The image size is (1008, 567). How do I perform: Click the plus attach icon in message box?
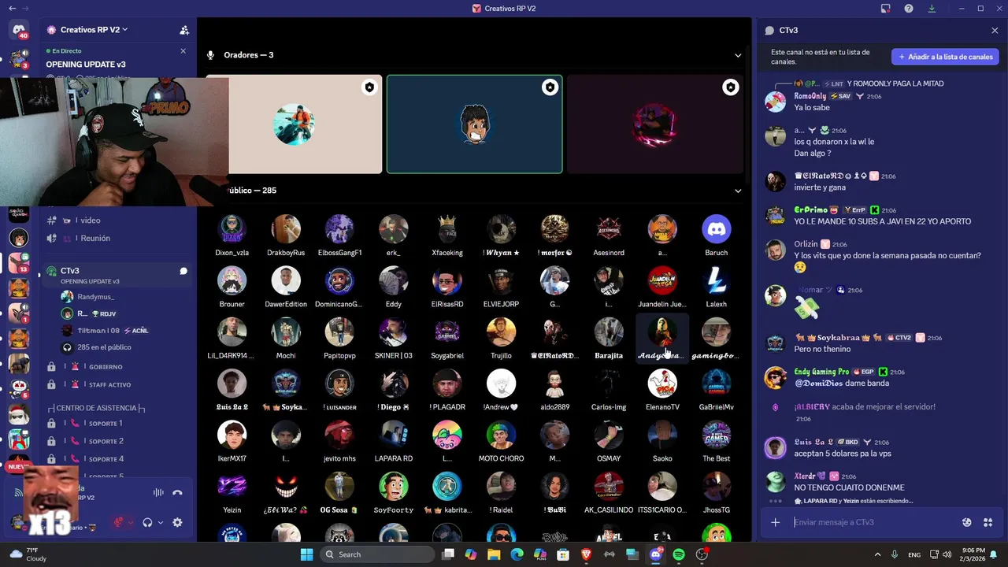click(776, 522)
